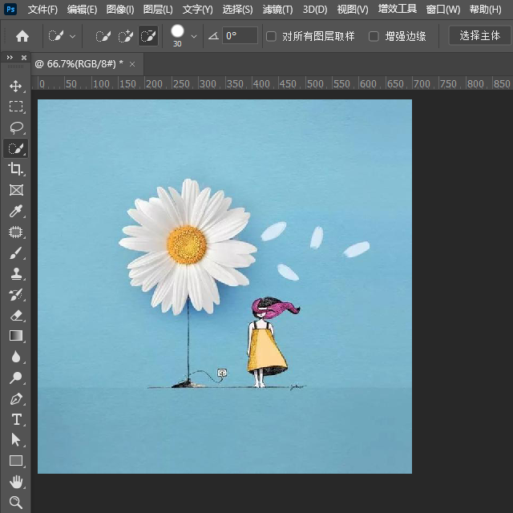Open the brush size picker dropdown
The width and height of the screenshot is (513, 513).
click(193, 36)
